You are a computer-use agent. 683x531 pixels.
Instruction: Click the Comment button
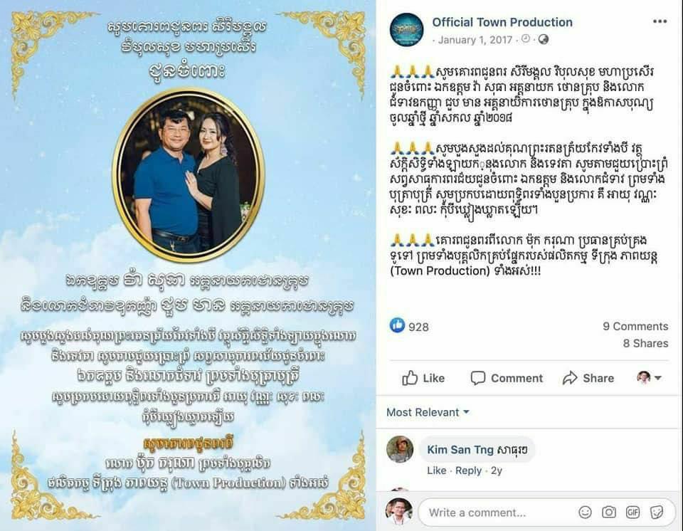(x=507, y=378)
